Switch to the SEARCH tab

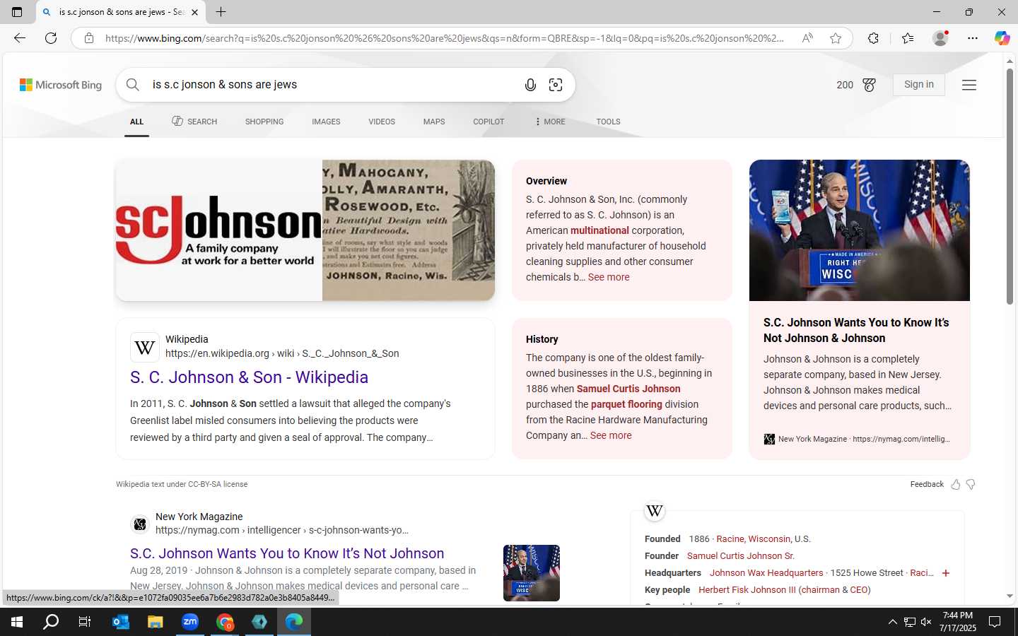tap(194, 122)
